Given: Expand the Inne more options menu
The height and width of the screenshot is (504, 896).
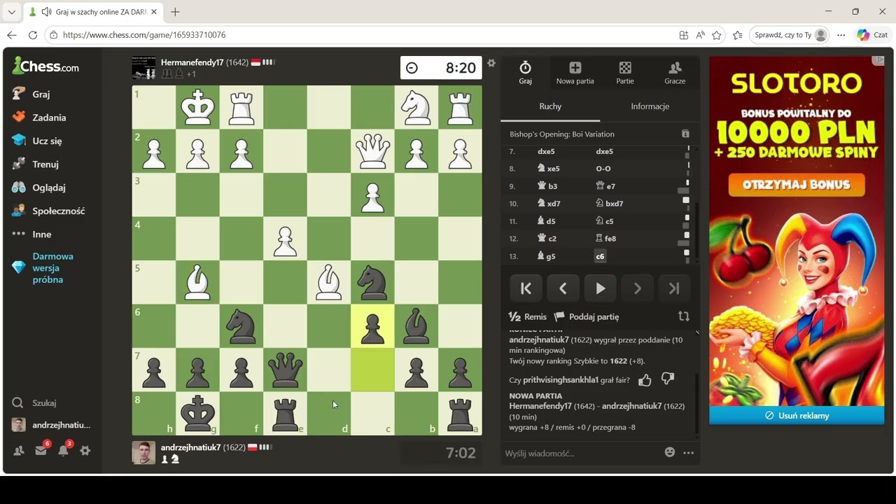Looking at the screenshot, I should click(31, 234).
